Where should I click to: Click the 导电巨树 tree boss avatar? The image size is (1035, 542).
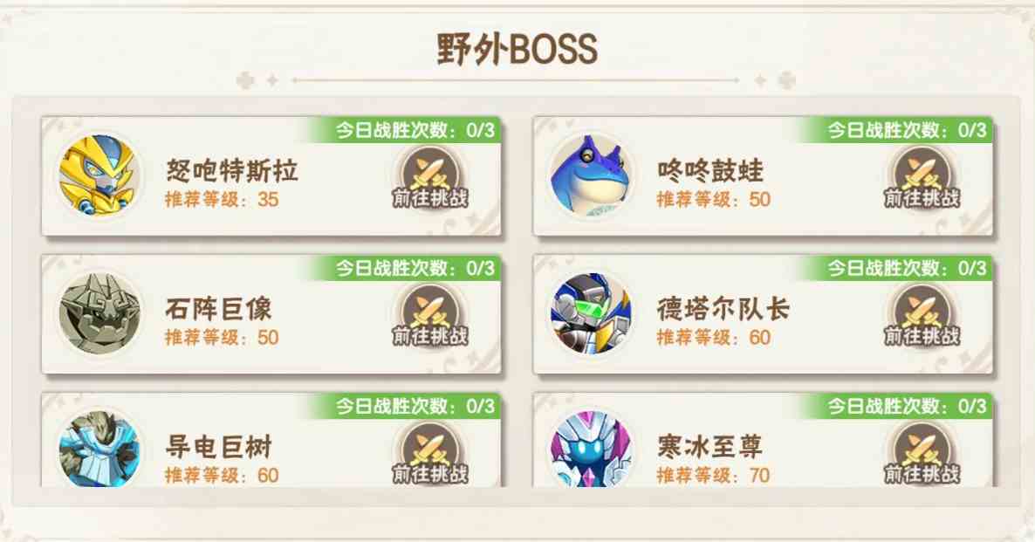click(x=99, y=449)
